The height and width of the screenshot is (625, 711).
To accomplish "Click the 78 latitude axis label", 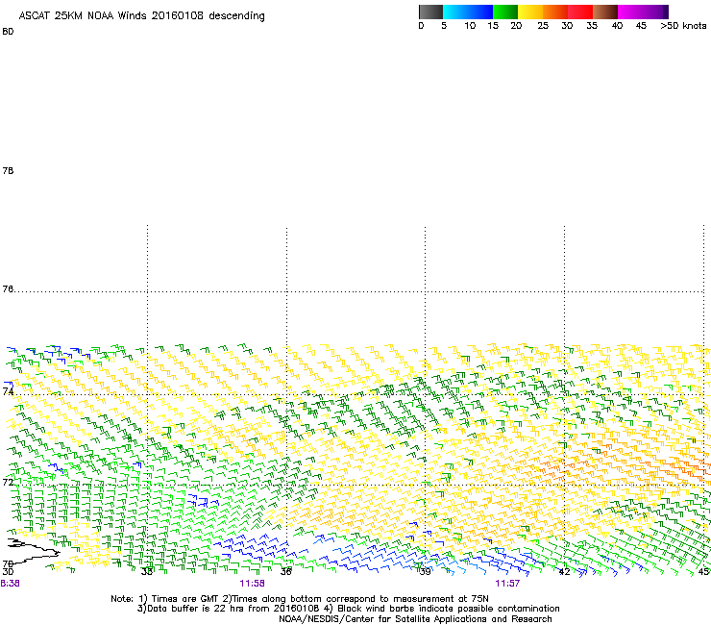I will click(x=8, y=171).
